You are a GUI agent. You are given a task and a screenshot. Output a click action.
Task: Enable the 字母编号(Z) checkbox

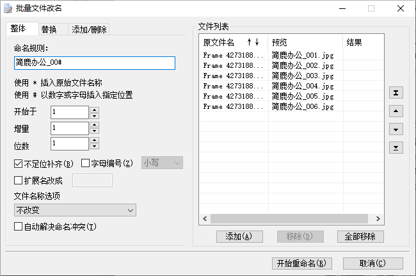pyautogui.click(x=85, y=163)
